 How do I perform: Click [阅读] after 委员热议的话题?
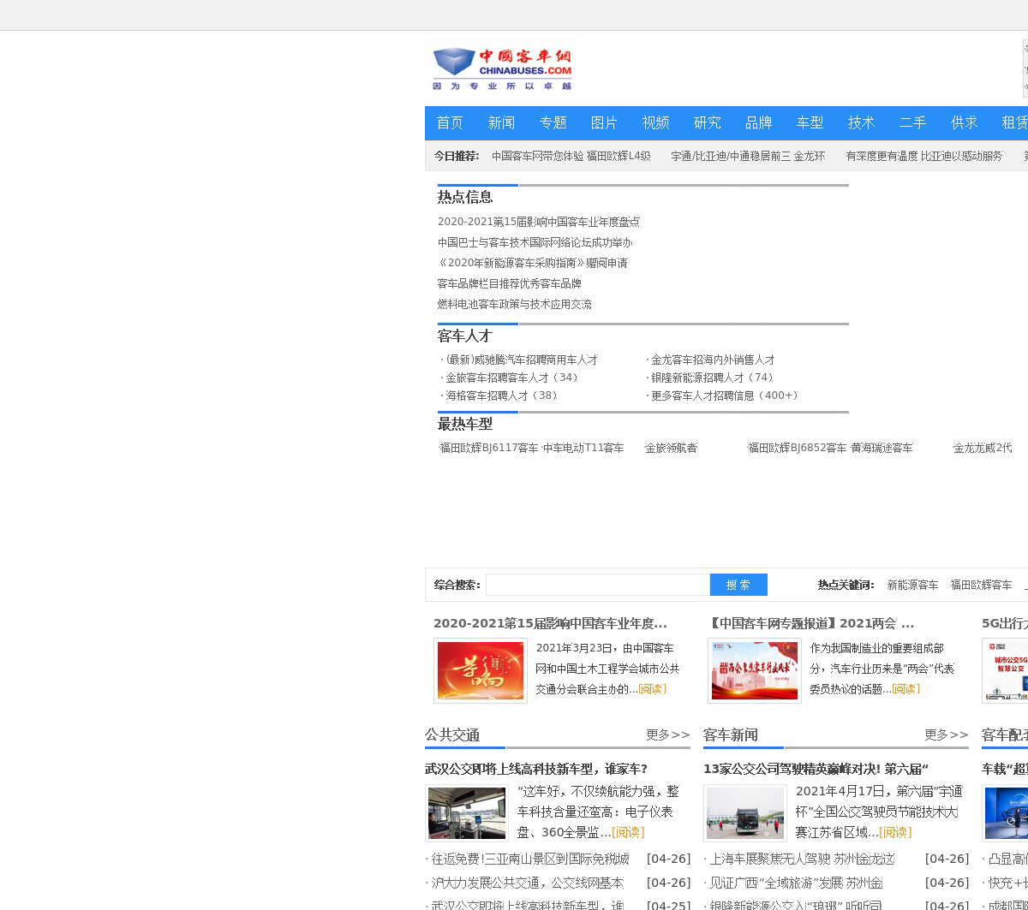pos(905,689)
